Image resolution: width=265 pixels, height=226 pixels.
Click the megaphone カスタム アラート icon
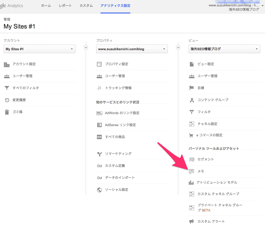point(191,221)
